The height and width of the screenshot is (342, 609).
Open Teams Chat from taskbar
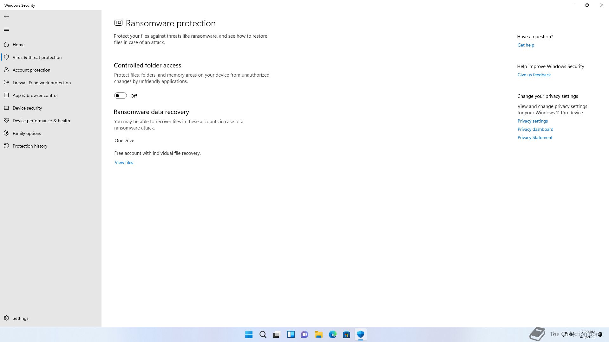tap(305, 334)
